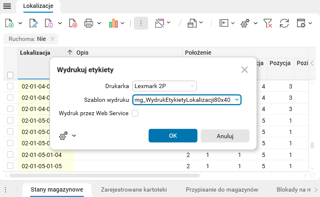
Task: Switch to Przypisanie do magazynów tab
Action: click(222, 189)
